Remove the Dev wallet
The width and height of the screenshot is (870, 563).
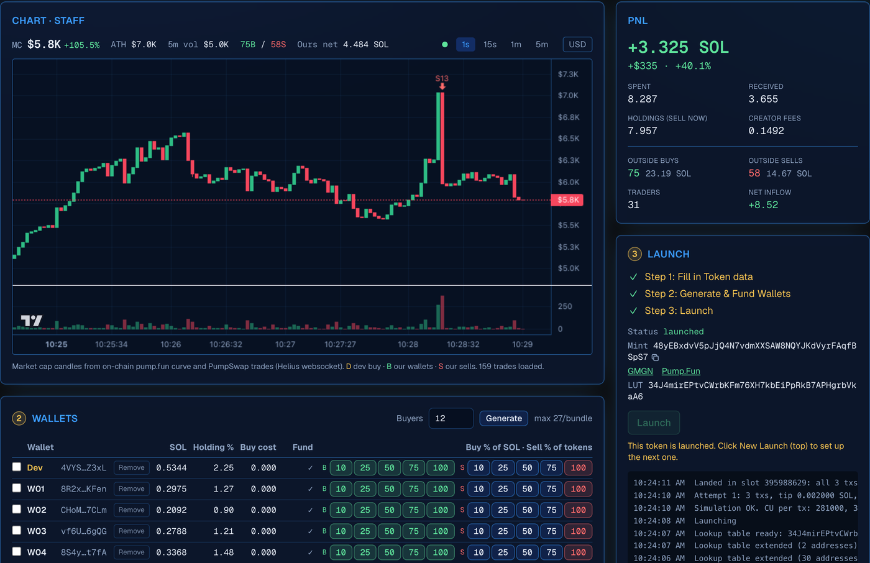click(132, 468)
